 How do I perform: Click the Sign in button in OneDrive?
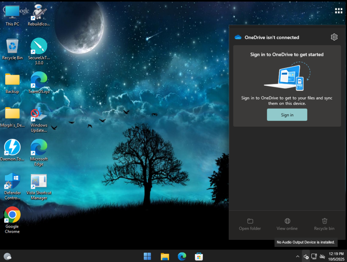[x=287, y=115]
